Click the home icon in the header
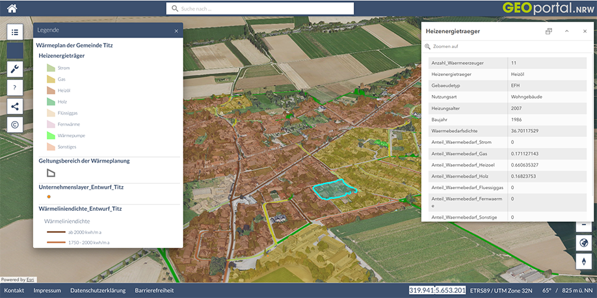This screenshot has height=298, width=597. click(x=12, y=8)
